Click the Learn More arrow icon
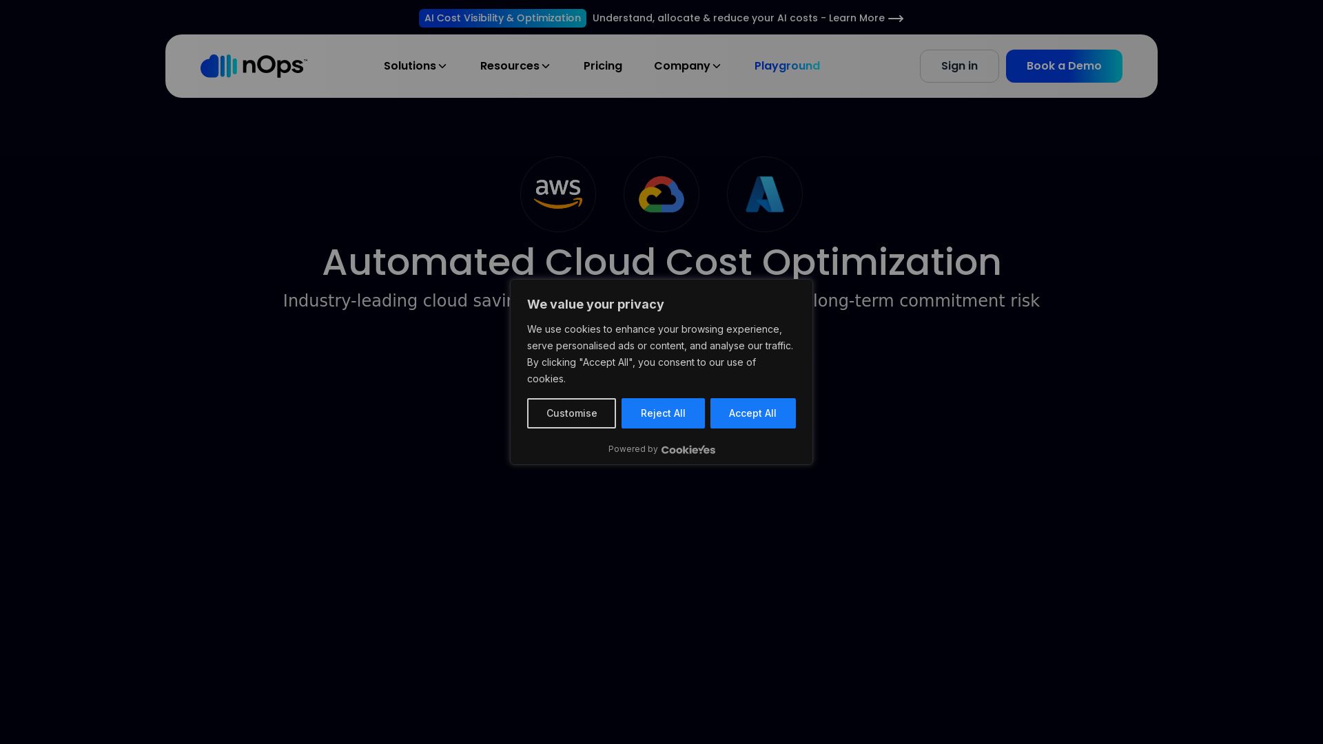1323x744 pixels. tap(896, 19)
